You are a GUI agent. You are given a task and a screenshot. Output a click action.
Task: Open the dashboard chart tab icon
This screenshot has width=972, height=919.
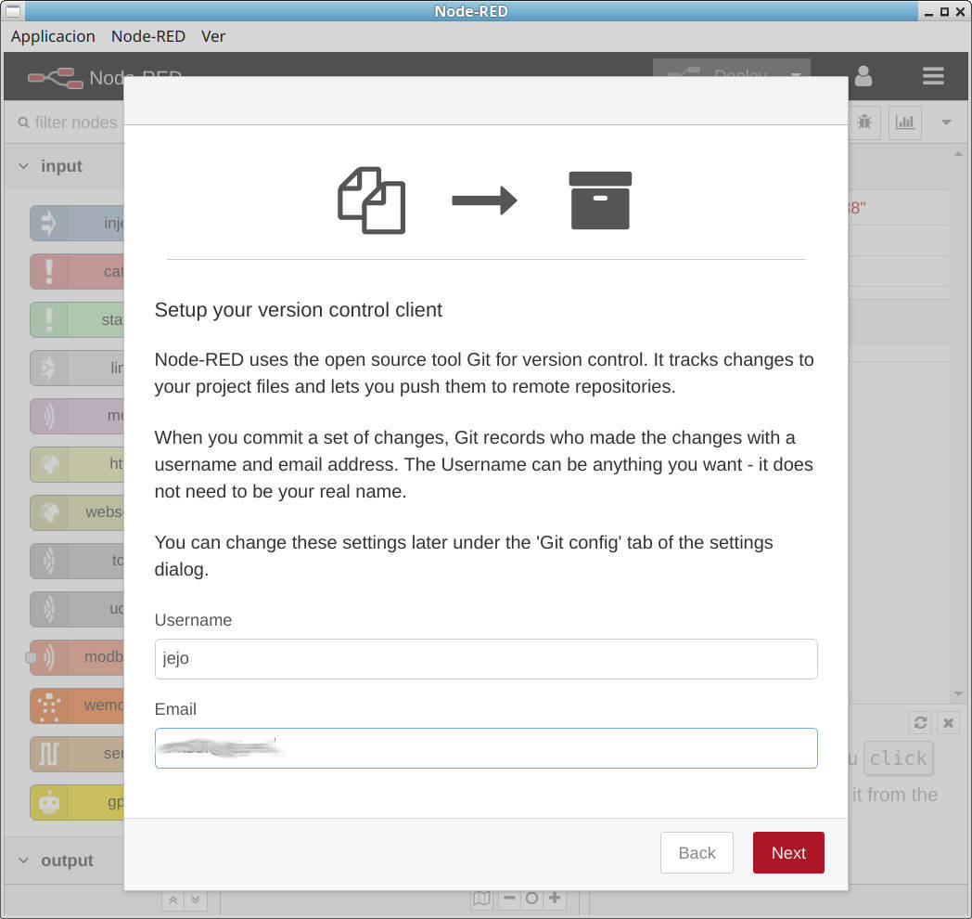tap(904, 122)
